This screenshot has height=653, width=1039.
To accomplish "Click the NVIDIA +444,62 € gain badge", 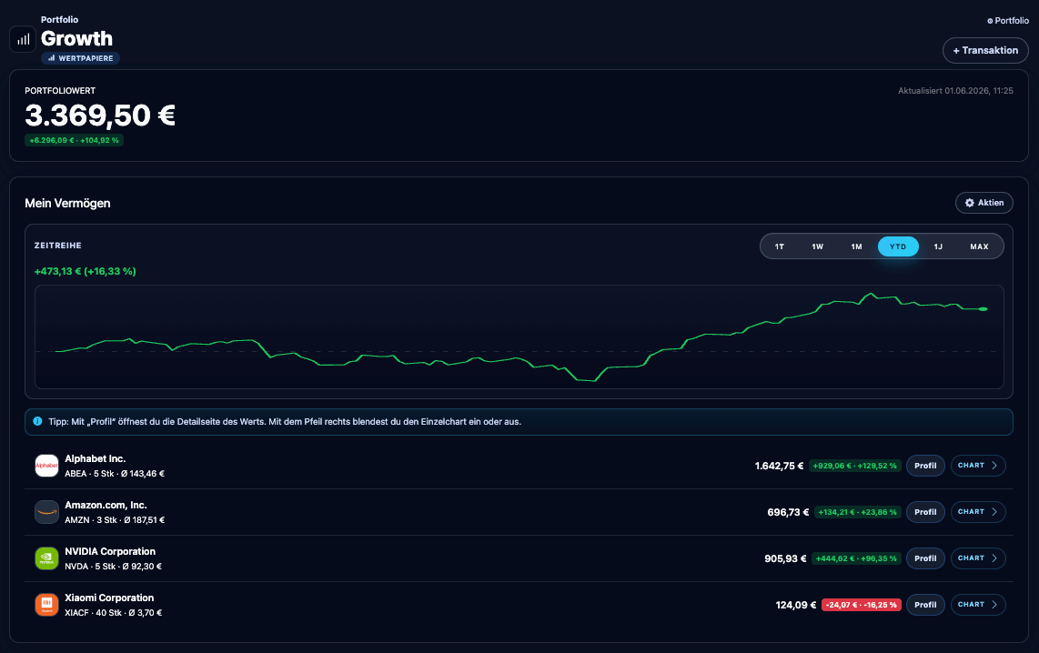I will click(x=856, y=558).
